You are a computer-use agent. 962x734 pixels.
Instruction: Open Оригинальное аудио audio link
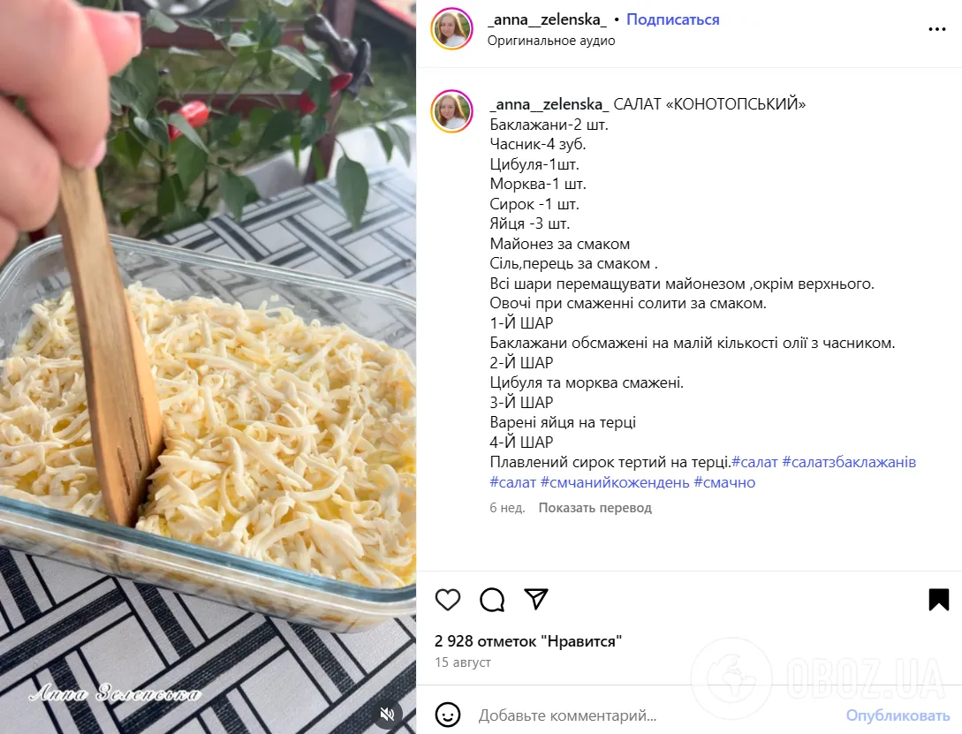(x=551, y=41)
